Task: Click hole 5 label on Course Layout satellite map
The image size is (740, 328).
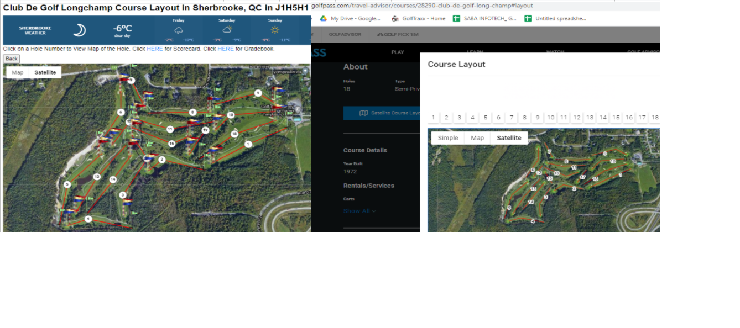Action: coord(509,208)
